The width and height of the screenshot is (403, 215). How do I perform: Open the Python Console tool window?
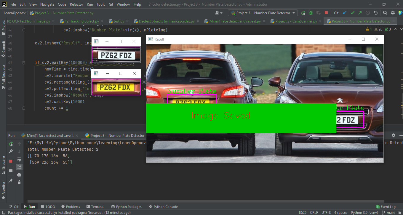[163, 207]
